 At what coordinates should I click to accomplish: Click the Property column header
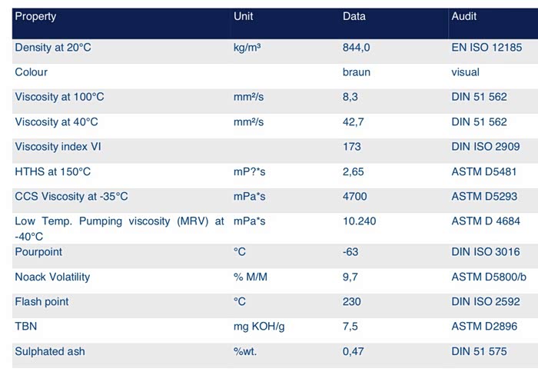[36, 16]
